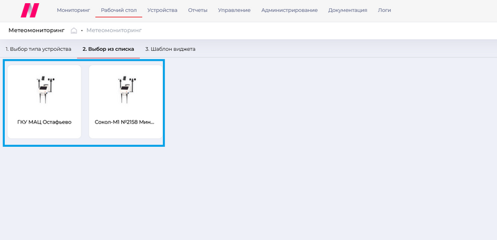Switch to step 1. Выбор типа устройства
Image resolution: width=497 pixels, height=240 pixels.
coord(39,49)
